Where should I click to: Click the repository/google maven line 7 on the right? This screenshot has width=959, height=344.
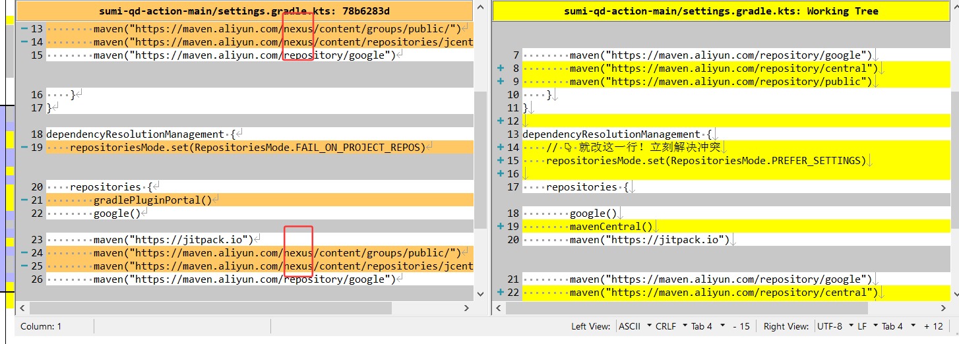coord(736,55)
